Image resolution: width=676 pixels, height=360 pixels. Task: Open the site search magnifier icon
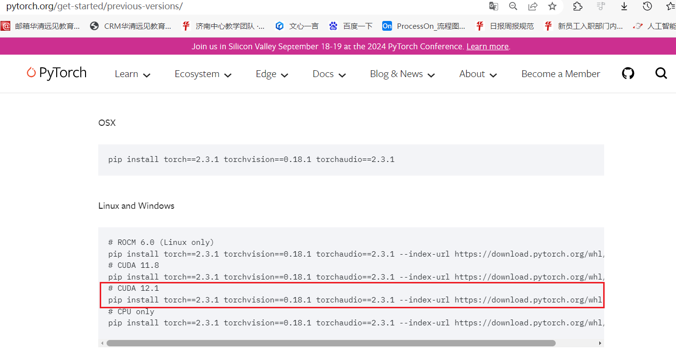(x=661, y=74)
